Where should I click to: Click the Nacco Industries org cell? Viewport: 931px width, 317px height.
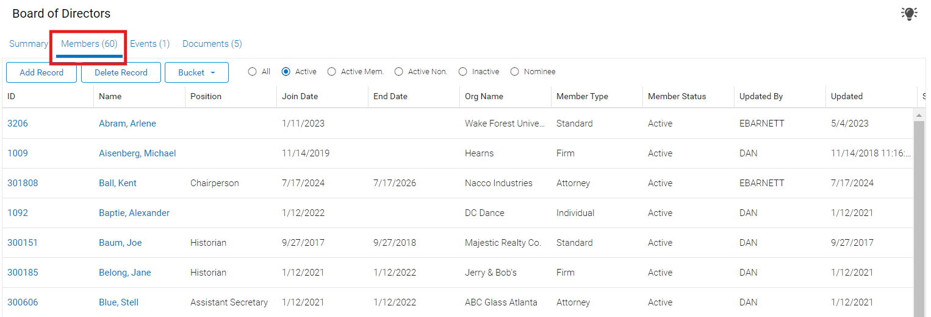[x=498, y=183]
